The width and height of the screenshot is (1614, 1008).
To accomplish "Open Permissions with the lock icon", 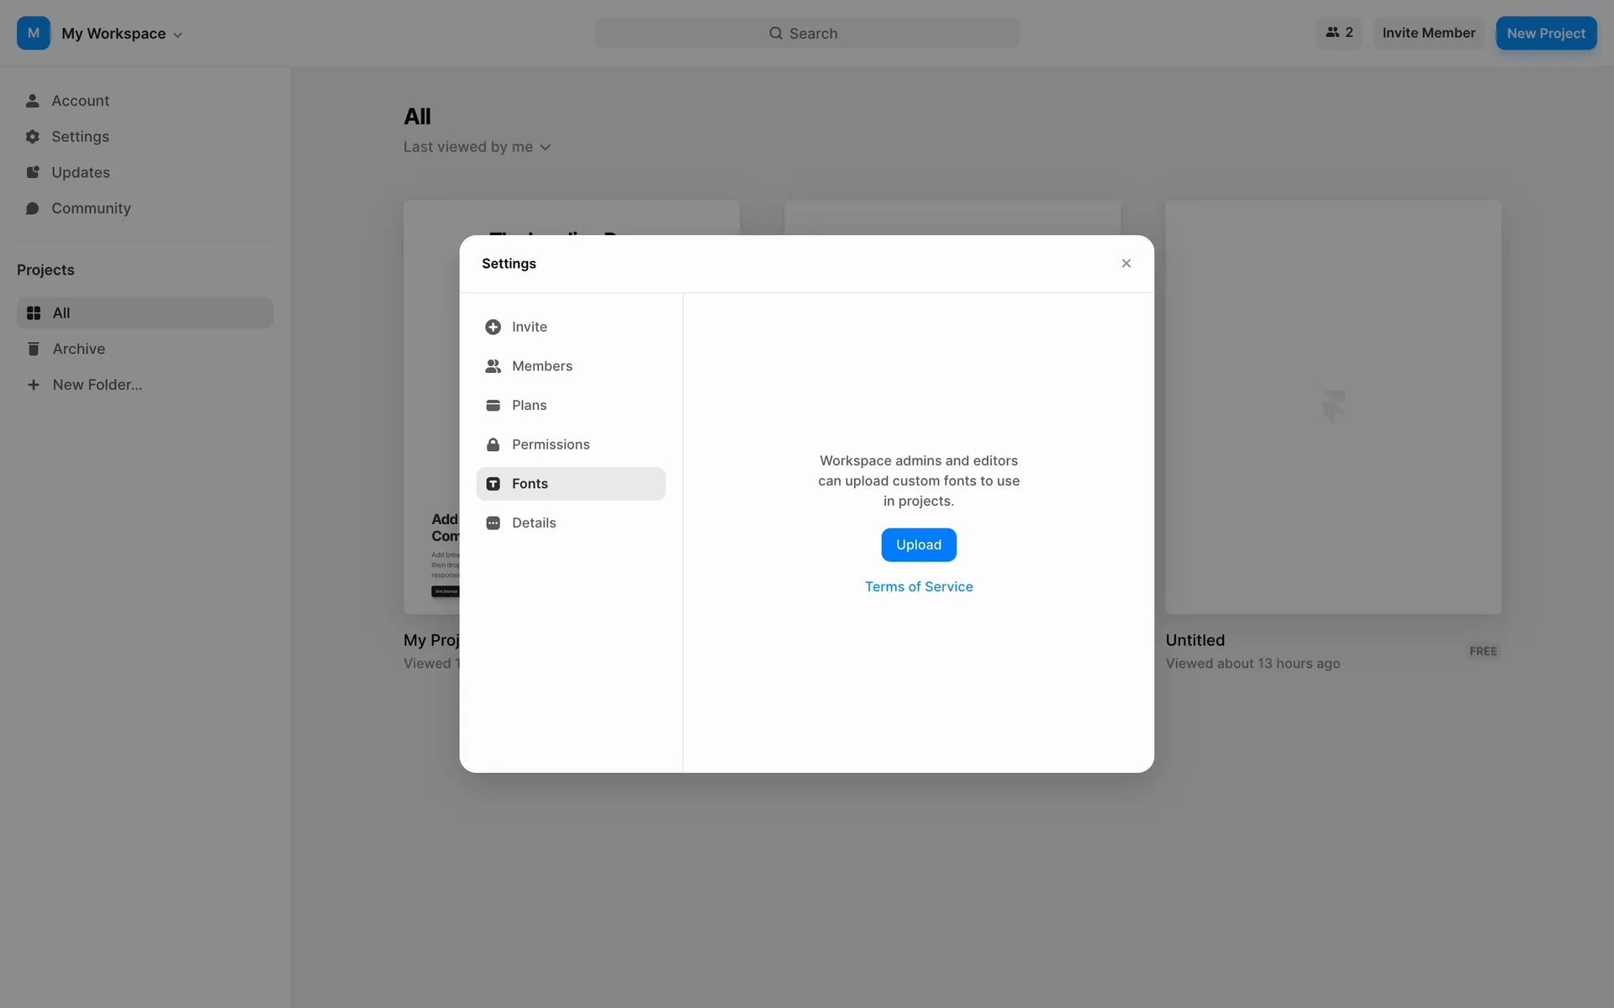I will tap(493, 444).
